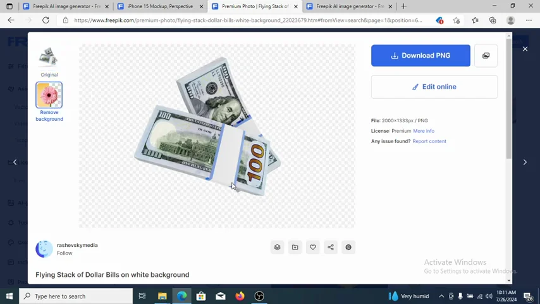Image resolution: width=540 pixels, height=304 pixels.
Task: Click the rashevskymedia avatar
Action: [x=44, y=249]
